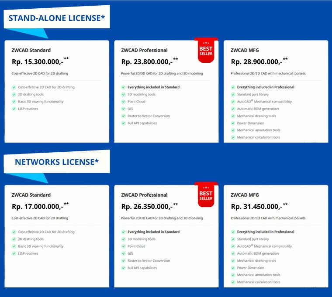
Task: Click checkmark beside 'Everything included in Standard' in Stand-Alone
Action: click(x=124, y=87)
